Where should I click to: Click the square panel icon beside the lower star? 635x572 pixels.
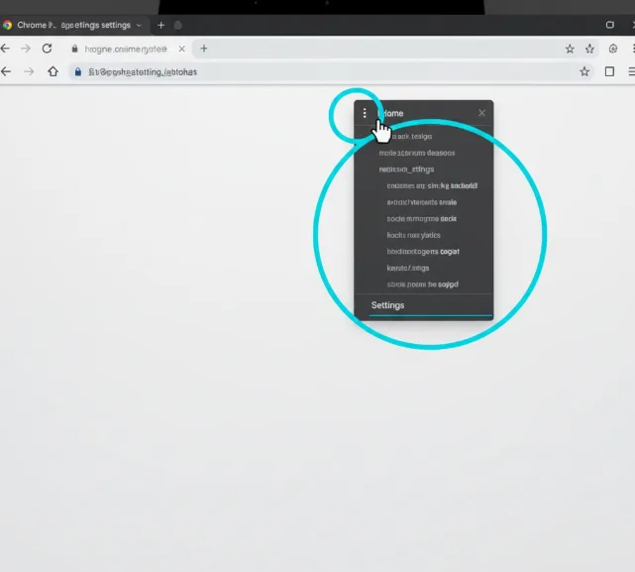(x=609, y=71)
